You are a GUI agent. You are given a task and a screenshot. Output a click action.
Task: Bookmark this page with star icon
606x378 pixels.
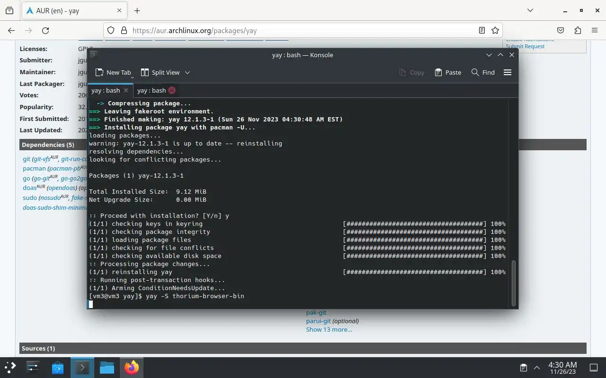tap(495, 30)
